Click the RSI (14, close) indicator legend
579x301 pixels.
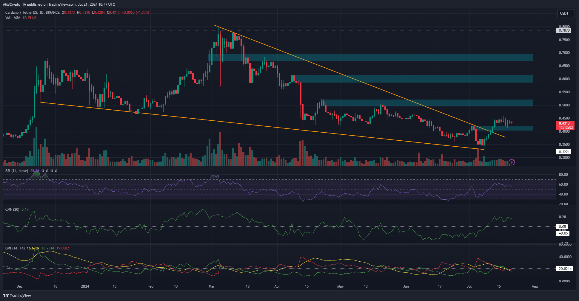click(x=17, y=171)
